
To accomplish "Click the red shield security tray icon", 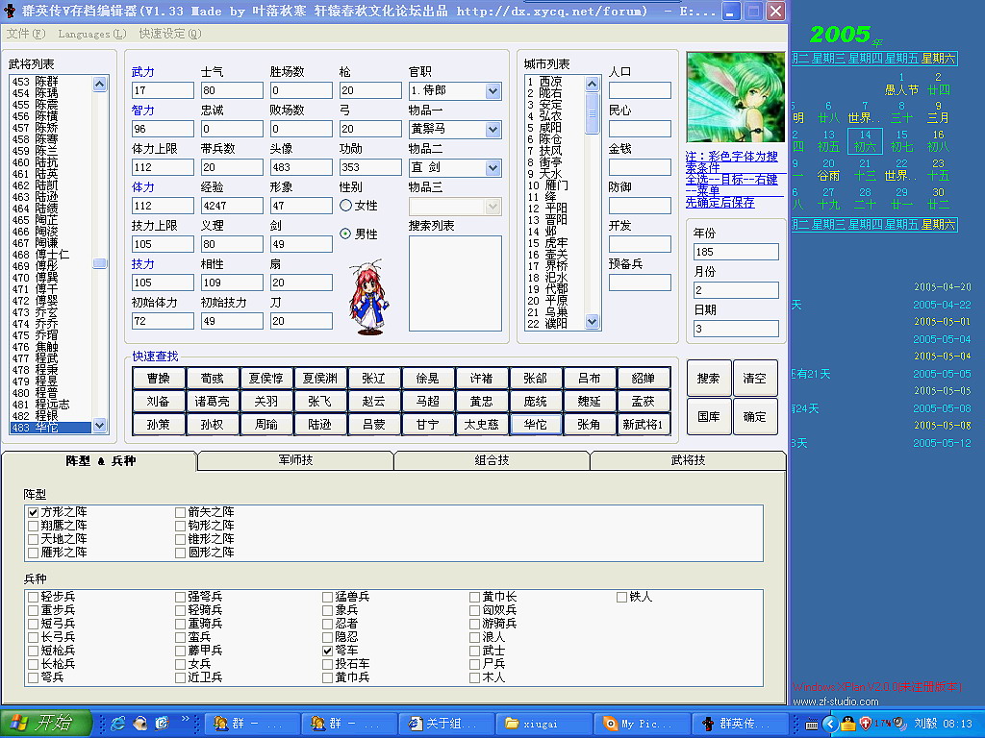I will click(866, 723).
